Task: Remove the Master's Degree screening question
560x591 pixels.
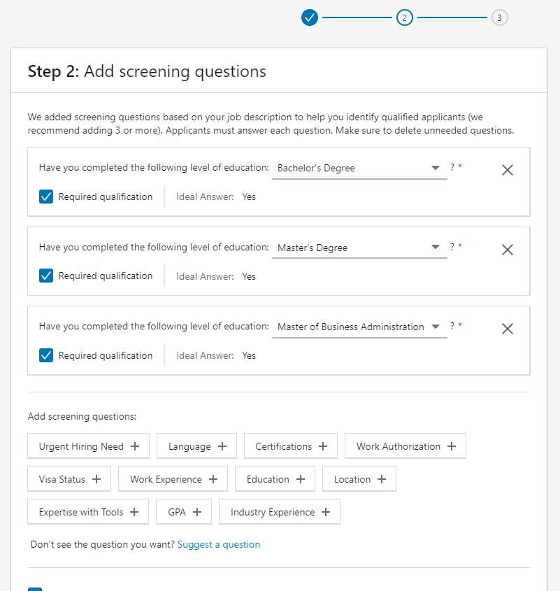Action: click(507, 249)
